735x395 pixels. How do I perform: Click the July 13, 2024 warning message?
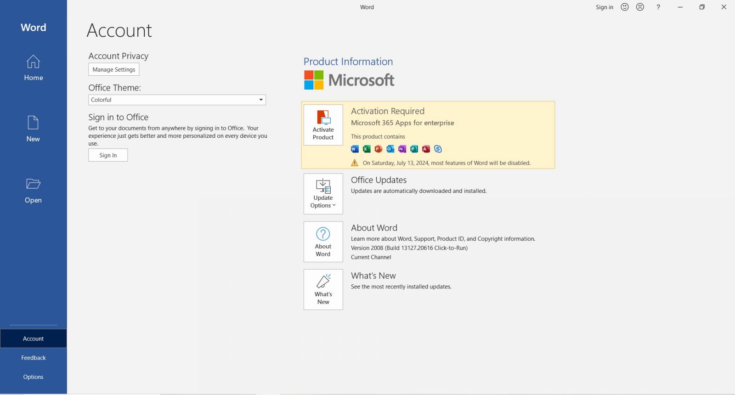[447, 163]
